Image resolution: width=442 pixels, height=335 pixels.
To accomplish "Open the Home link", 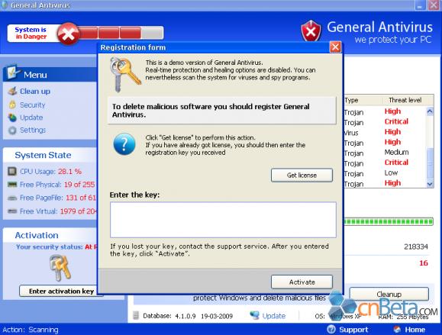I will tap(415, 330).
